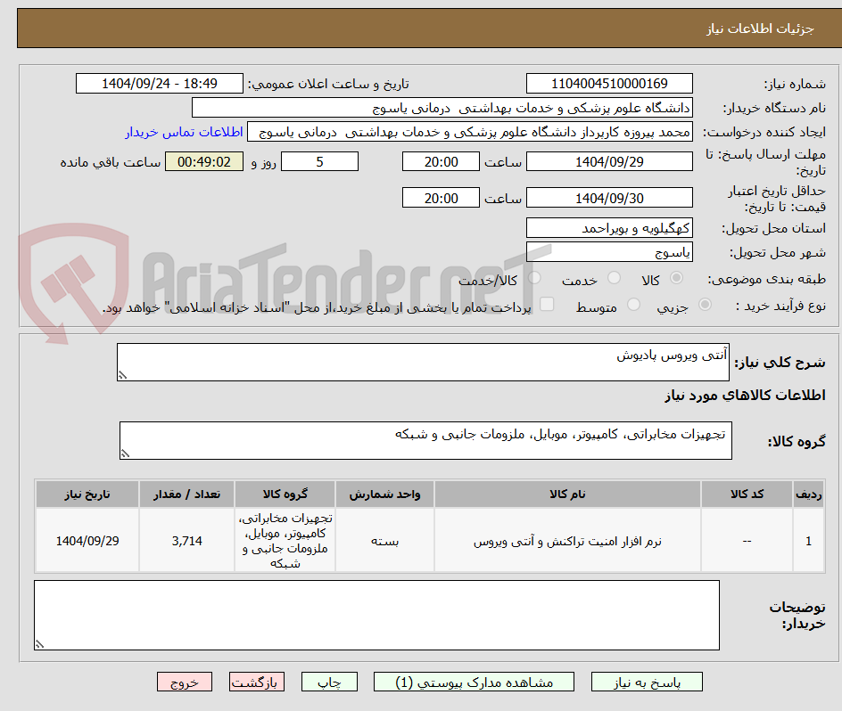Click the "خروج" exit button
Image resolution: width=842 pixels, height=711 pixels.
click(x=185, y=682)
